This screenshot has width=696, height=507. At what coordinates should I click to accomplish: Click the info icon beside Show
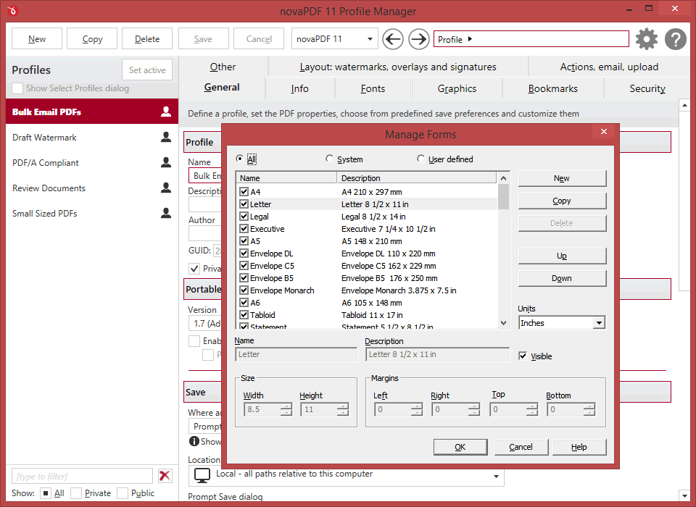click(x=194, y=441)
